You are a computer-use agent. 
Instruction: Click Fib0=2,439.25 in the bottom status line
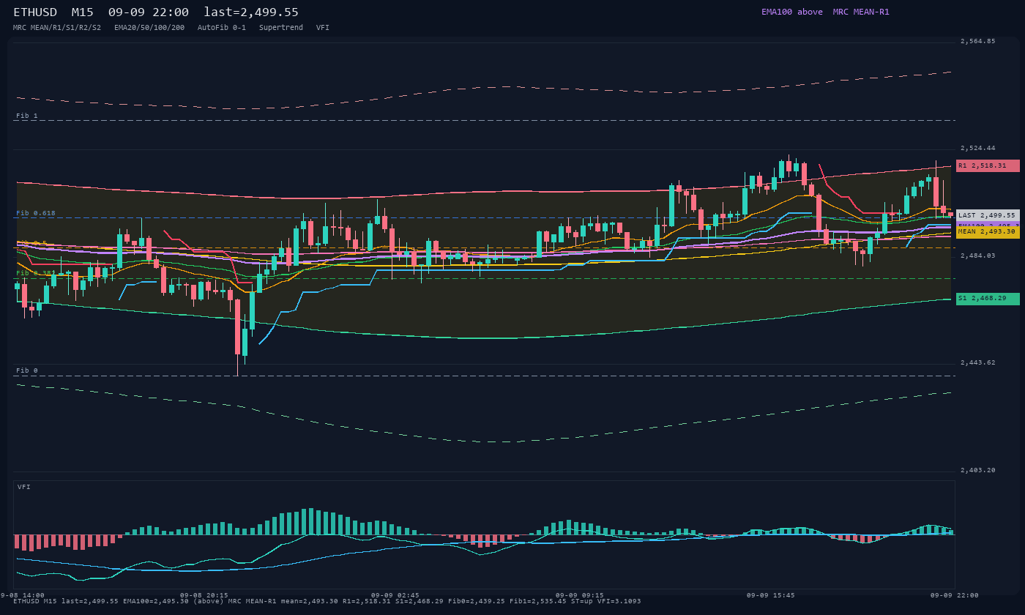pos(477,601)
